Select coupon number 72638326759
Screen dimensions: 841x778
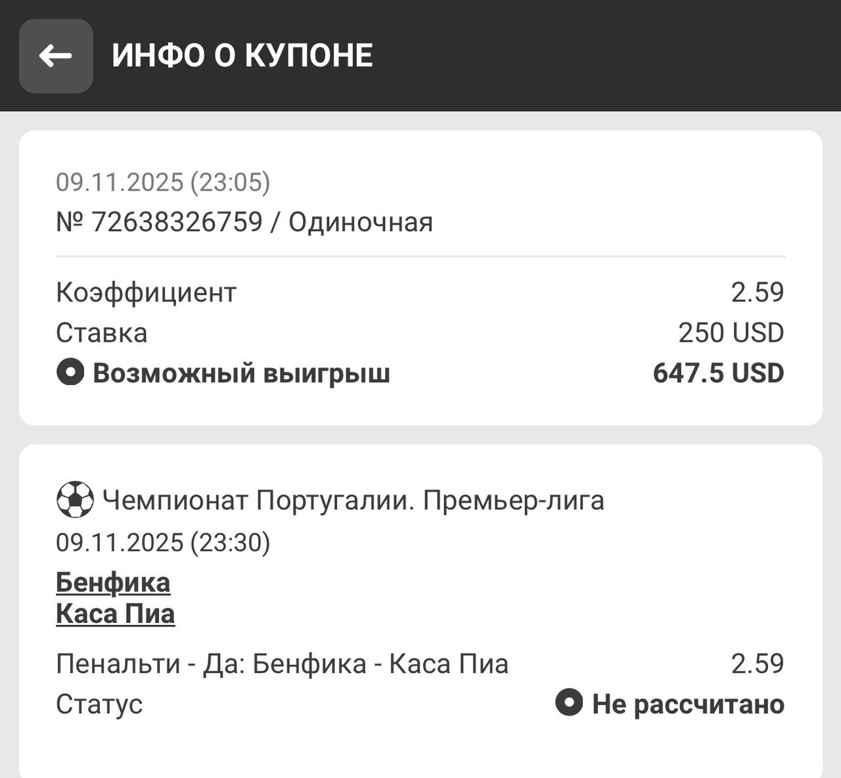point(177,222)
